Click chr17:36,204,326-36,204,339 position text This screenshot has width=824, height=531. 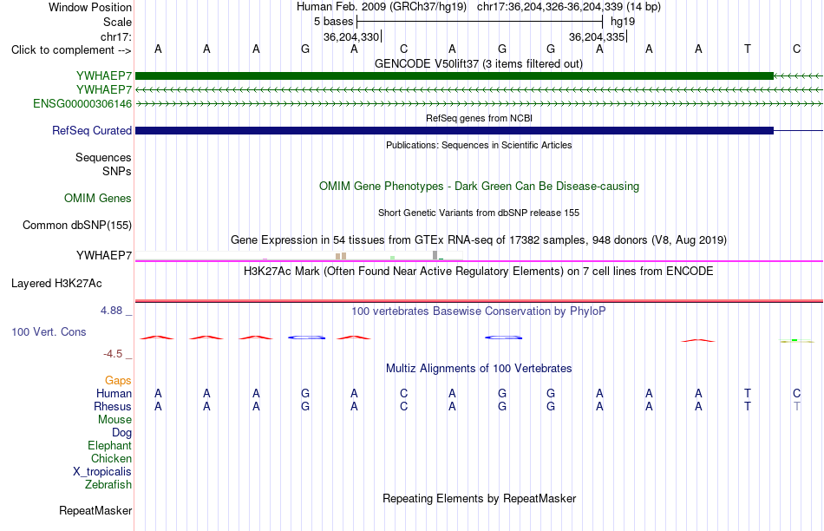coord(550,7)
